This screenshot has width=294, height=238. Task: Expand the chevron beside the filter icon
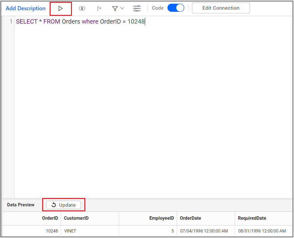click(x=122, y=8)
